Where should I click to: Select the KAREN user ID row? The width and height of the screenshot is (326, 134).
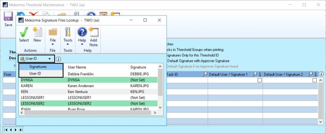pyautogui.click(x=89, y=86)
